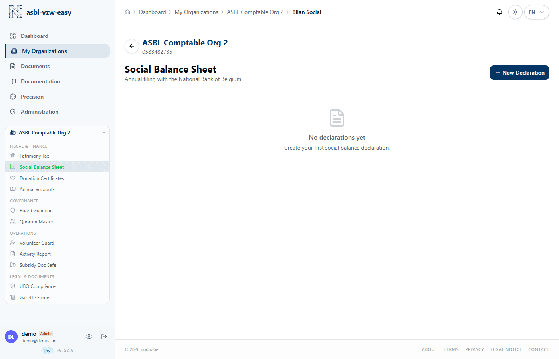
Task: Open the About footer link
Action: 430,349
